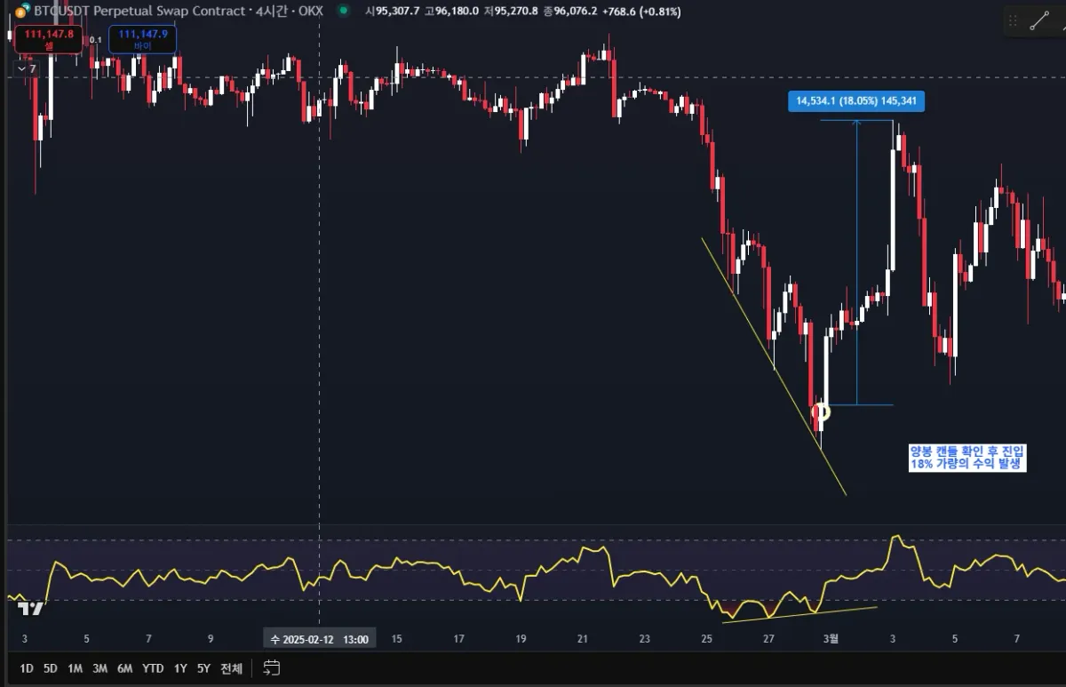Viewport: 1066px width, 687px height.
Task: Click the blue 14,534.1 (18.05%) measurement label
Action: click(x=856, y=101)
